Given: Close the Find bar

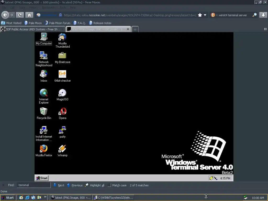Looking at the screenshot, I should pyautogui.click(x=3, y=185).
